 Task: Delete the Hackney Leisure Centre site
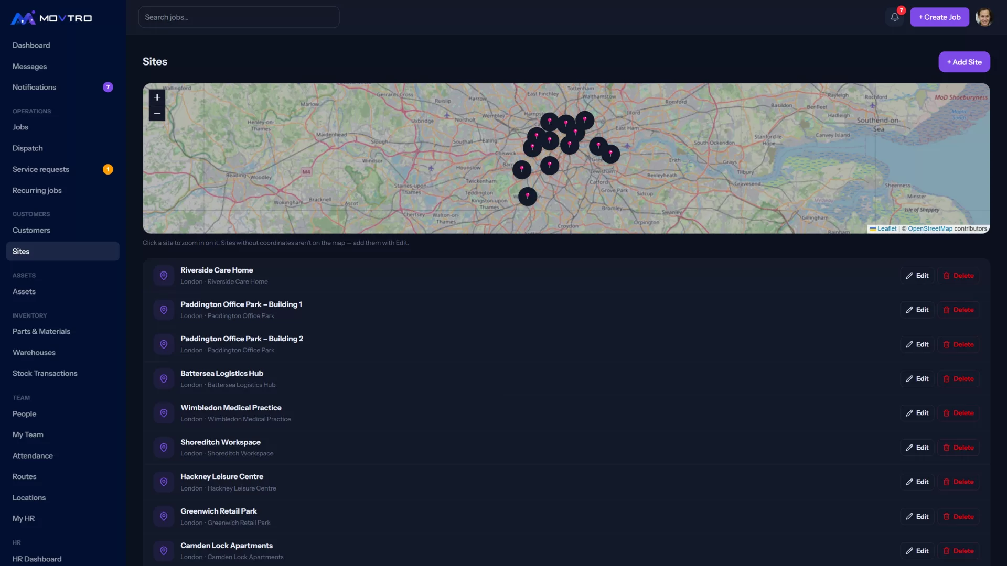pos(958,482)
